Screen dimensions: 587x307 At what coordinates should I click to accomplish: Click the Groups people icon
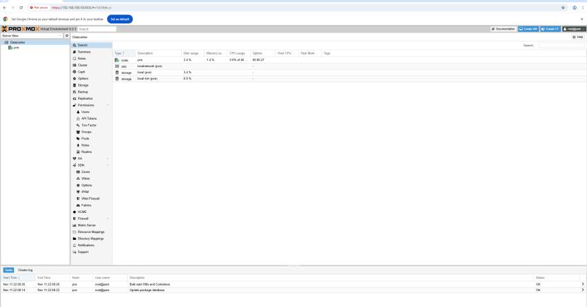tap(78, 132)
